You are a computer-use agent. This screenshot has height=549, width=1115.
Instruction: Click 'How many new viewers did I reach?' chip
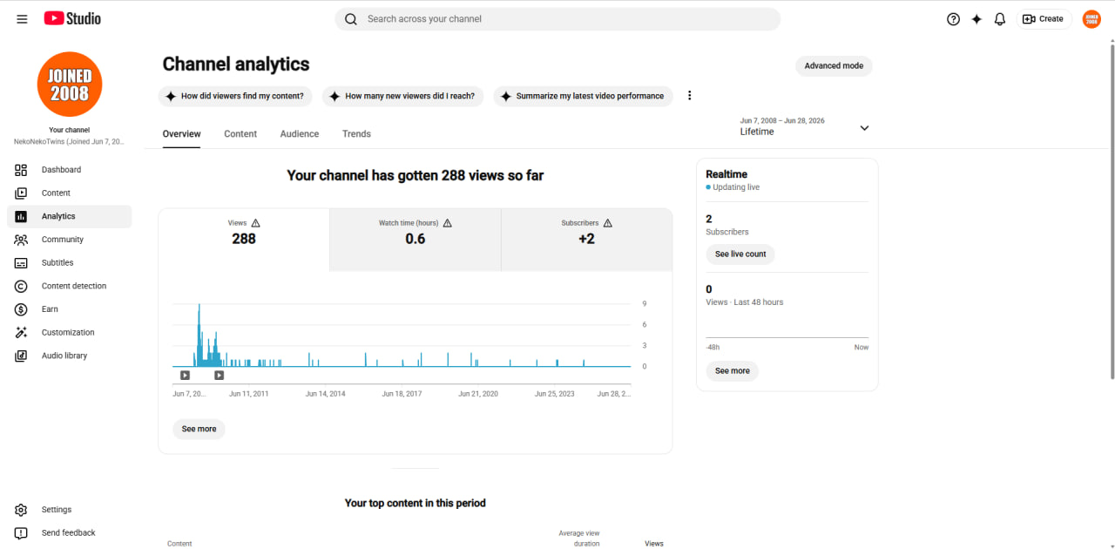[402, 97]
